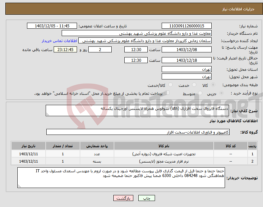Select the جزیی purchase type radio

click(x=221, y=93)
